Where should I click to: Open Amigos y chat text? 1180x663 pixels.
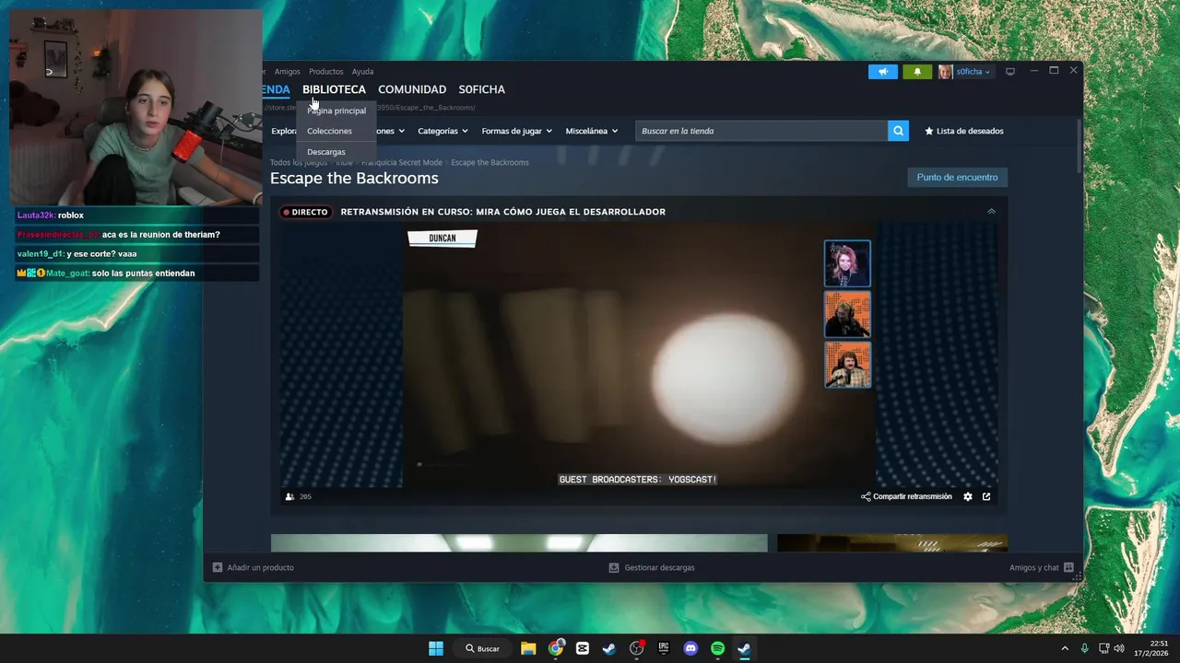click(1033, 567)
